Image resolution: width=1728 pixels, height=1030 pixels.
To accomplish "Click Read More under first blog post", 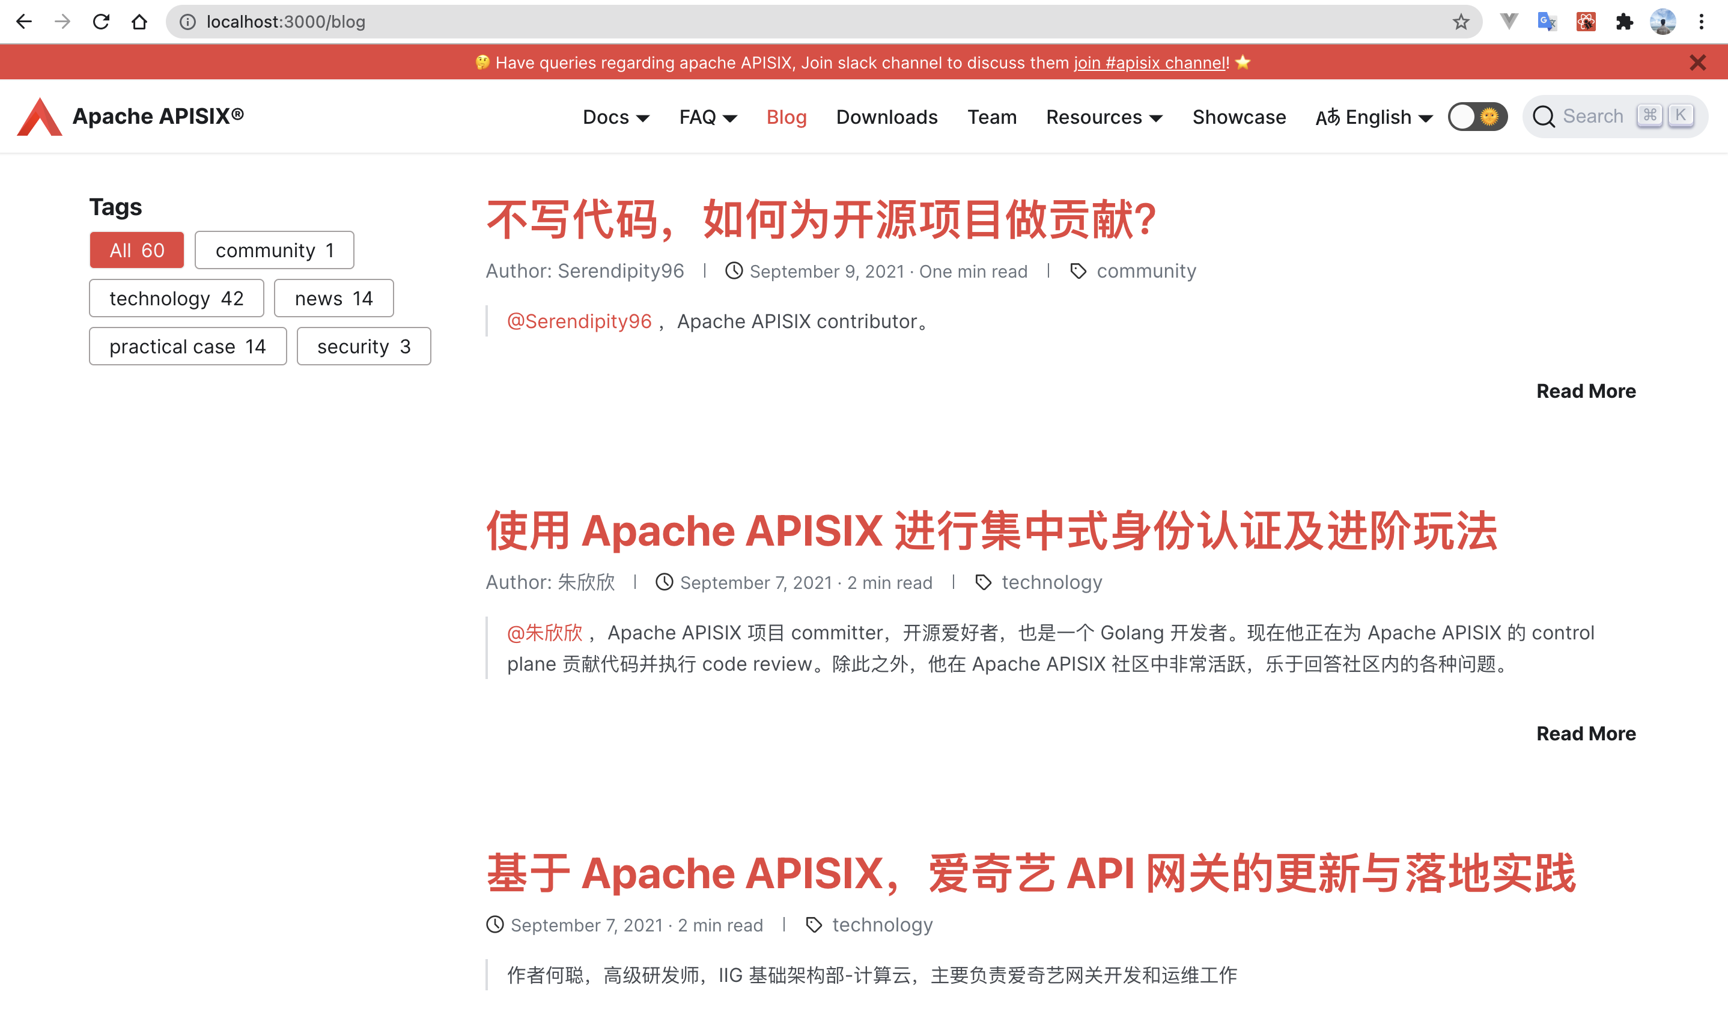I will [x=1586, y=391].
